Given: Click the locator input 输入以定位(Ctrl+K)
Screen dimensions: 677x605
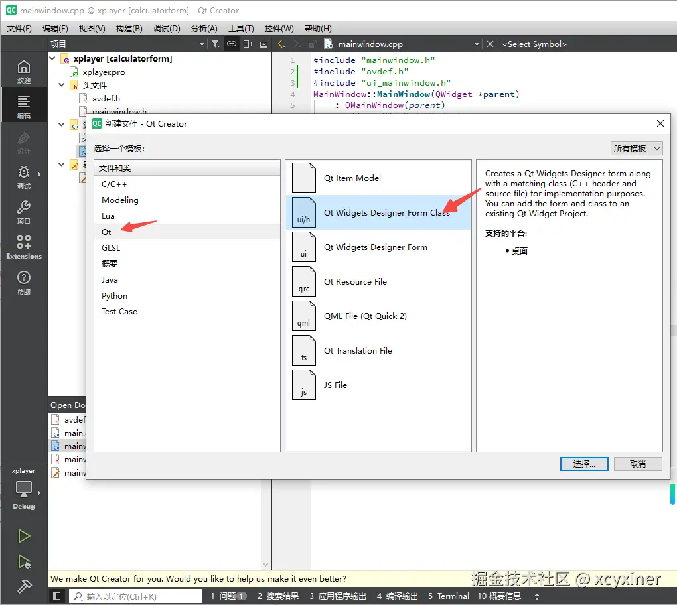Looking at the screenshot, I should point(135,596).
